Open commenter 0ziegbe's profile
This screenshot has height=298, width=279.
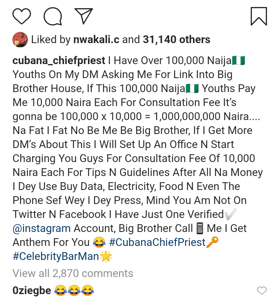click(x=31, y=290)
